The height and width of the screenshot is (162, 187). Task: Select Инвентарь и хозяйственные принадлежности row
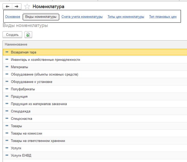[x=45, y=60]
